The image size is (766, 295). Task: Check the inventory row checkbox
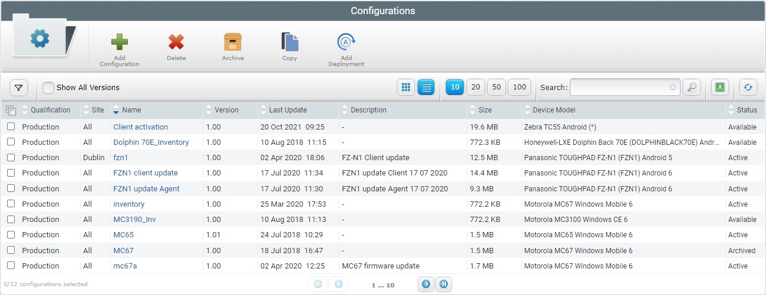11,204
